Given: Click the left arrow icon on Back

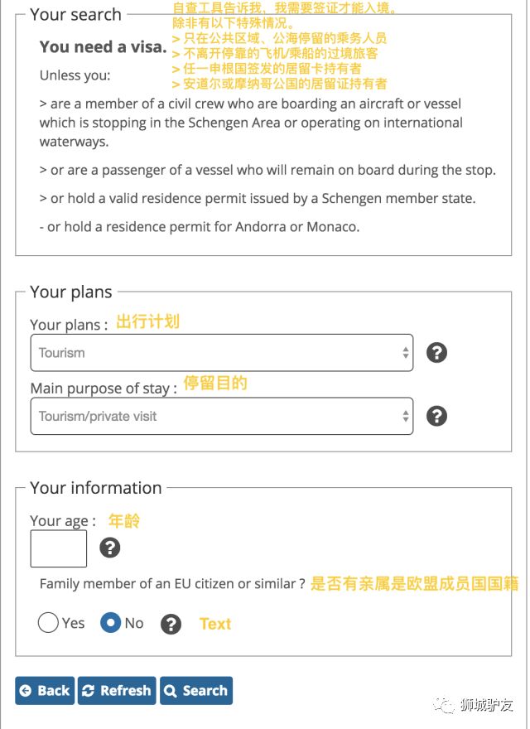Looking at the screenshot, I should (26, 691).
